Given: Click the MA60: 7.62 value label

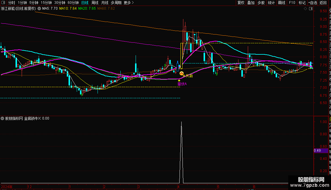Looking at the screenshot, I should click(106, 8).
